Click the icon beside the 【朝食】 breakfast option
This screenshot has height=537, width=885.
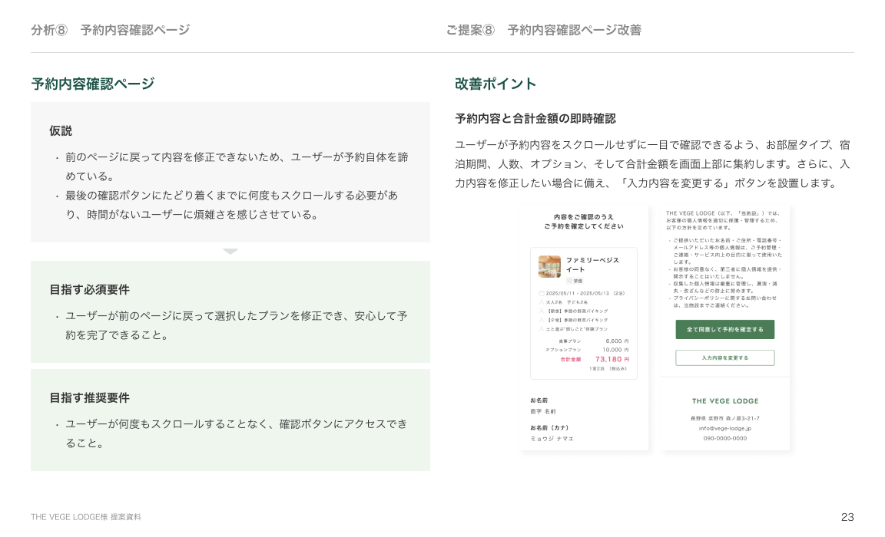coord(542,311)
